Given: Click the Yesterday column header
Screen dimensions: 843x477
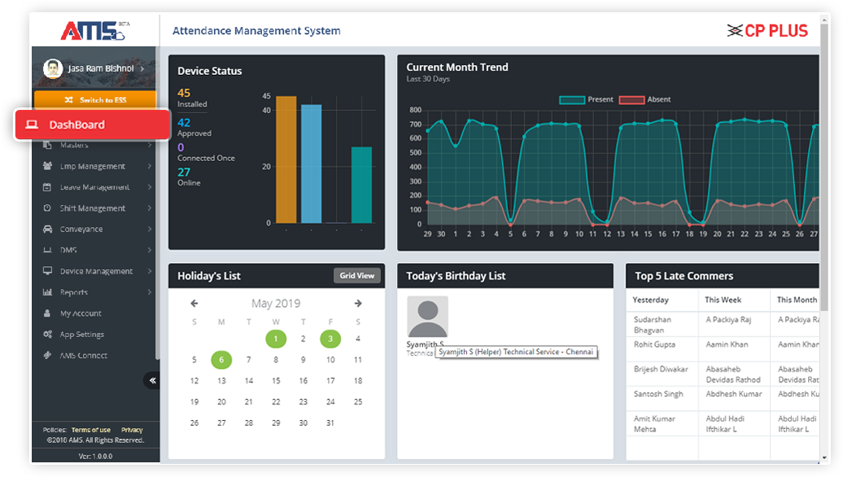Looking at the screenshot, I should coord(650,300).
